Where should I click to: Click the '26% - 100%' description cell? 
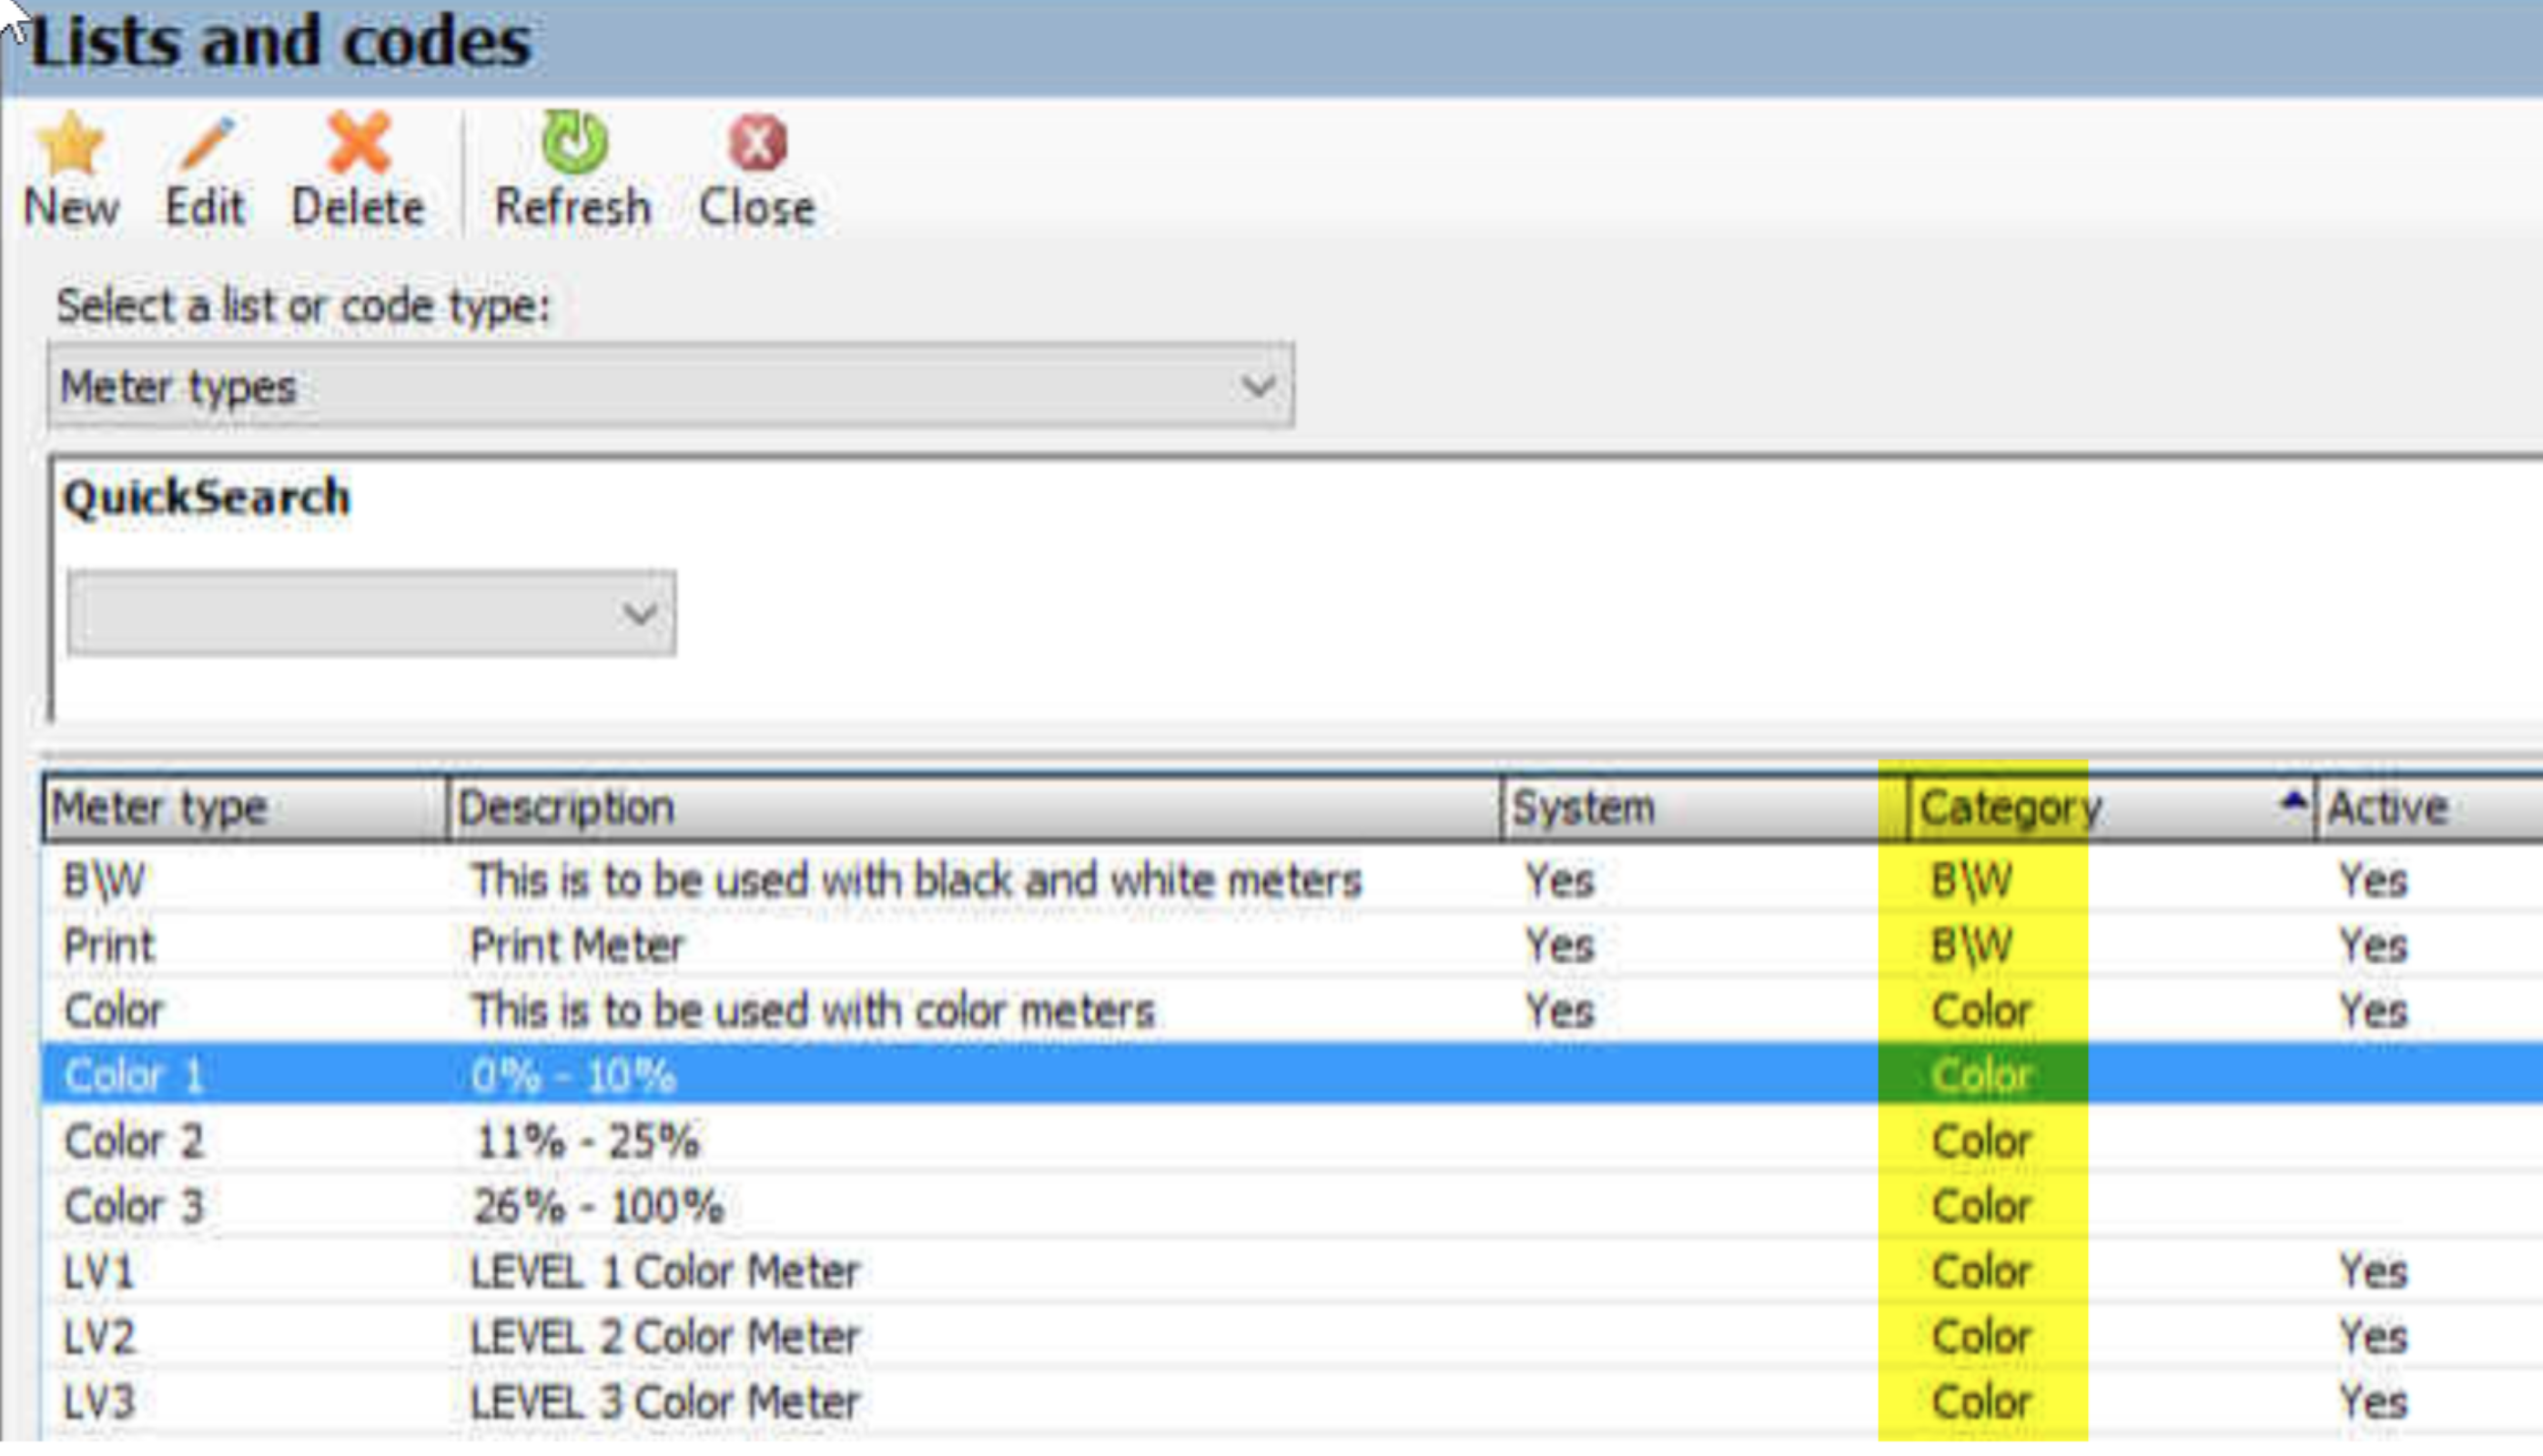(597, 1207)
